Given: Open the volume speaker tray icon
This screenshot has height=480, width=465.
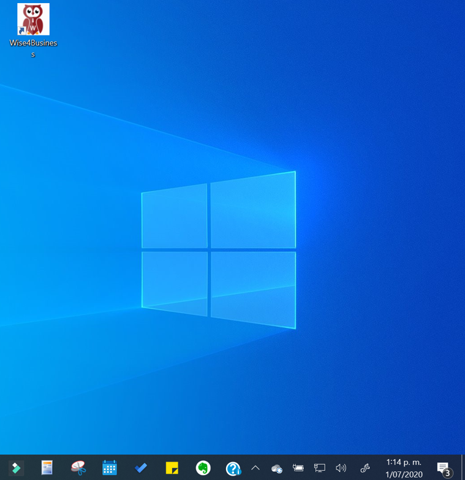Looking at the screenshot, I should coord(341,468).
